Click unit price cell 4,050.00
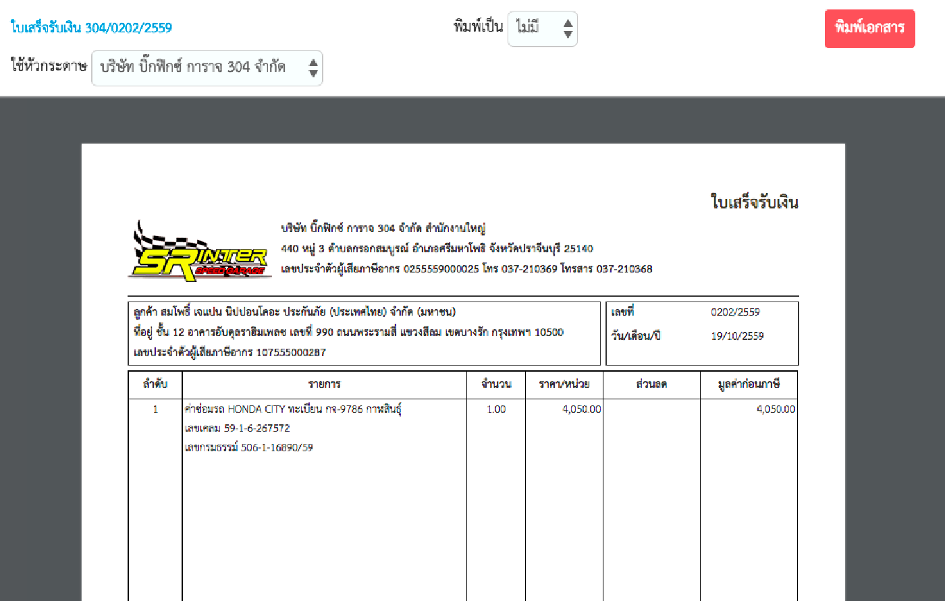Screen dimensions: 945x601 582,409
